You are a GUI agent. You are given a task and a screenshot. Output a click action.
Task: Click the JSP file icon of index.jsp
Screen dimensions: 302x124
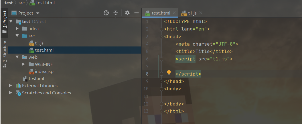click(x=31, y=72)
